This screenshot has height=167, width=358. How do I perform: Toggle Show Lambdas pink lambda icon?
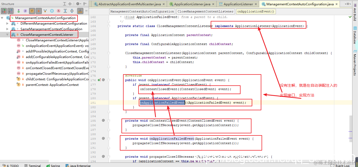[59, 11]
